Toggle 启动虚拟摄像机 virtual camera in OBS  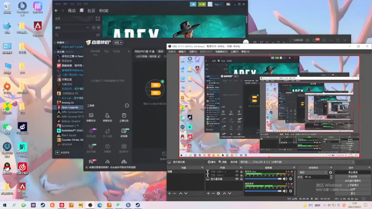point(353,181)
